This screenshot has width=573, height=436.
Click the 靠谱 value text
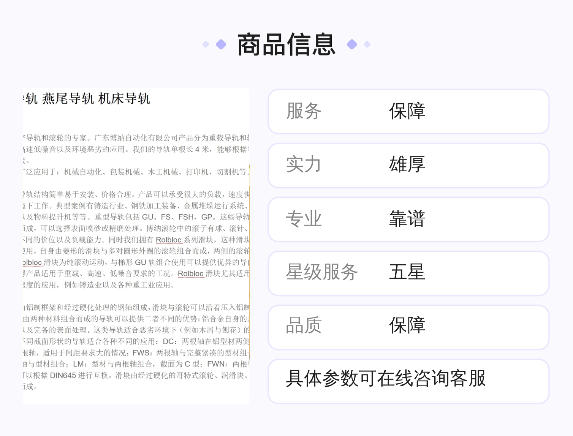click(x=407, y=219)
